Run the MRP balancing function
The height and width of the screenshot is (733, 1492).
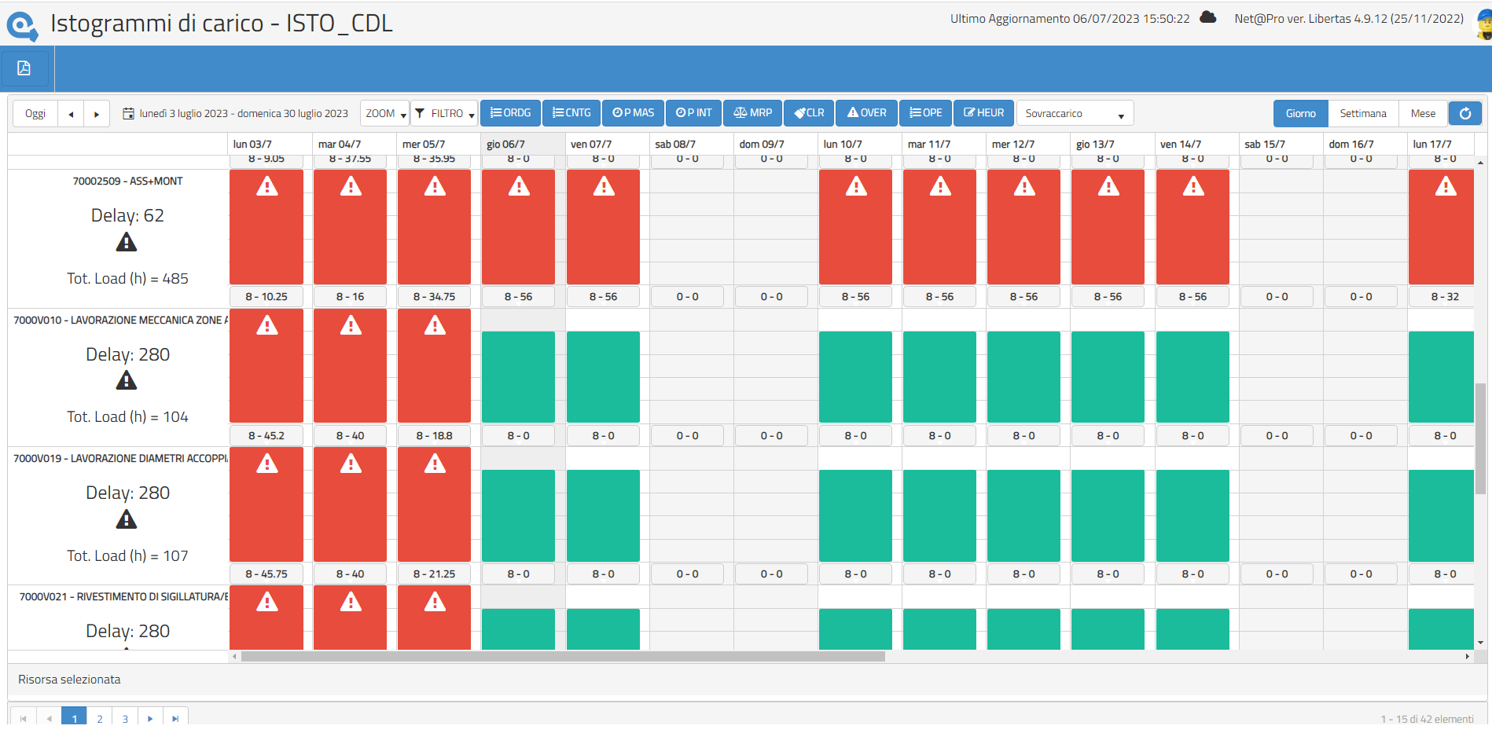pyautogui.click(x=752, y=113)
